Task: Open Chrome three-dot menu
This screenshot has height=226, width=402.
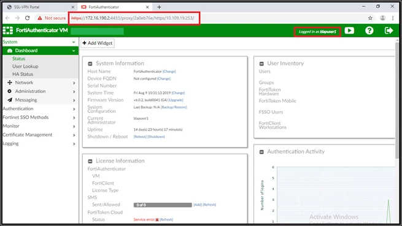Action: point(393,18)
